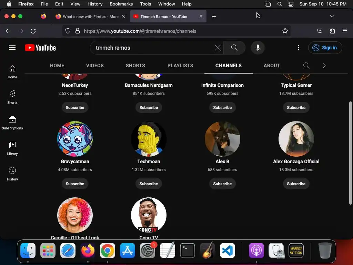Subscribe to Alex Gonzaga Official
This screenshot has height=265, width=353.
click(296, 184)
